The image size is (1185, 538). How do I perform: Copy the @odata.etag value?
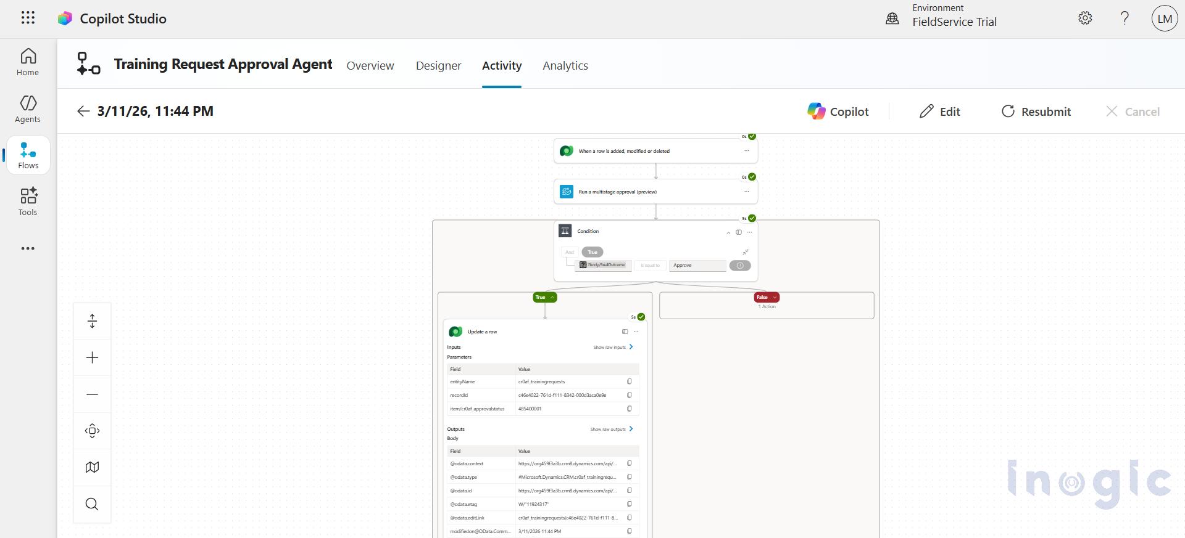[630, 504]
